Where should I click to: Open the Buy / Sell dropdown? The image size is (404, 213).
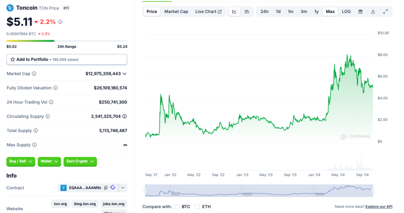(x=21, y=162)
